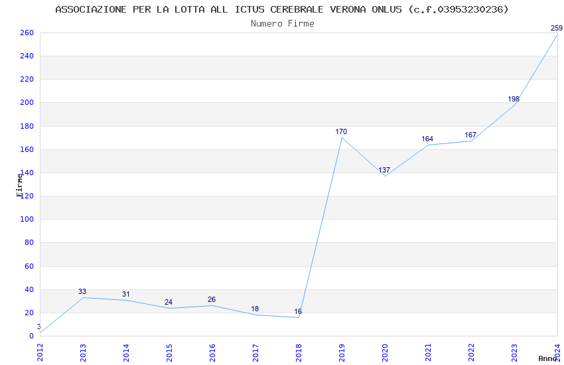Click the data label 259

557,28
